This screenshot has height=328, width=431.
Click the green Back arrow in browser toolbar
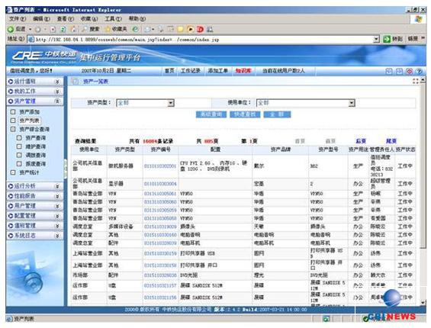(x=11, y=29)
